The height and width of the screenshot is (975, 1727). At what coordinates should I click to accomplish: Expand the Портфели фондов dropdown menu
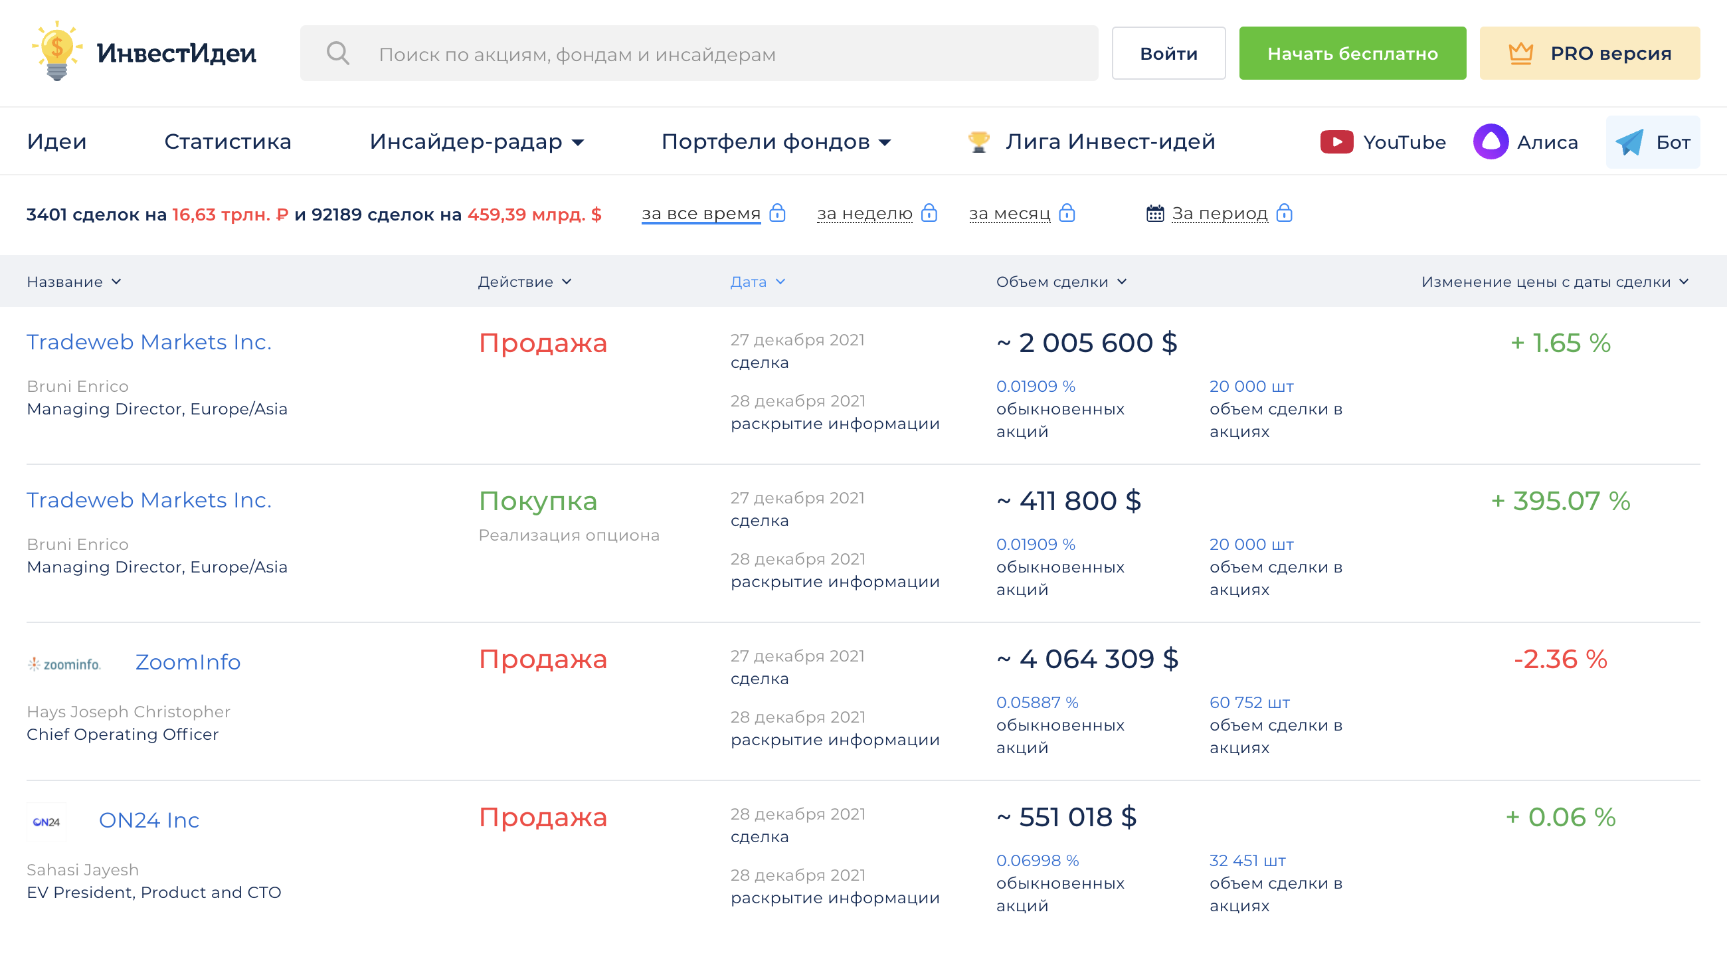pos(776,141)
